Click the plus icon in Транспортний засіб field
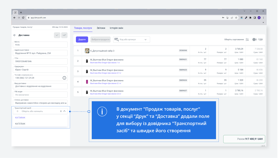Viewport: 278px width, 158px height. (18, 111)
